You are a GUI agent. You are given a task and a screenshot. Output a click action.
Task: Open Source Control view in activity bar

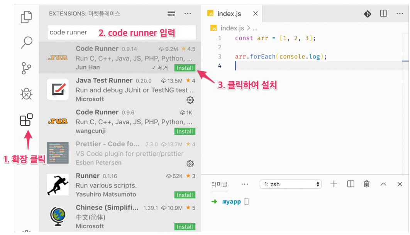pos(26,68)
